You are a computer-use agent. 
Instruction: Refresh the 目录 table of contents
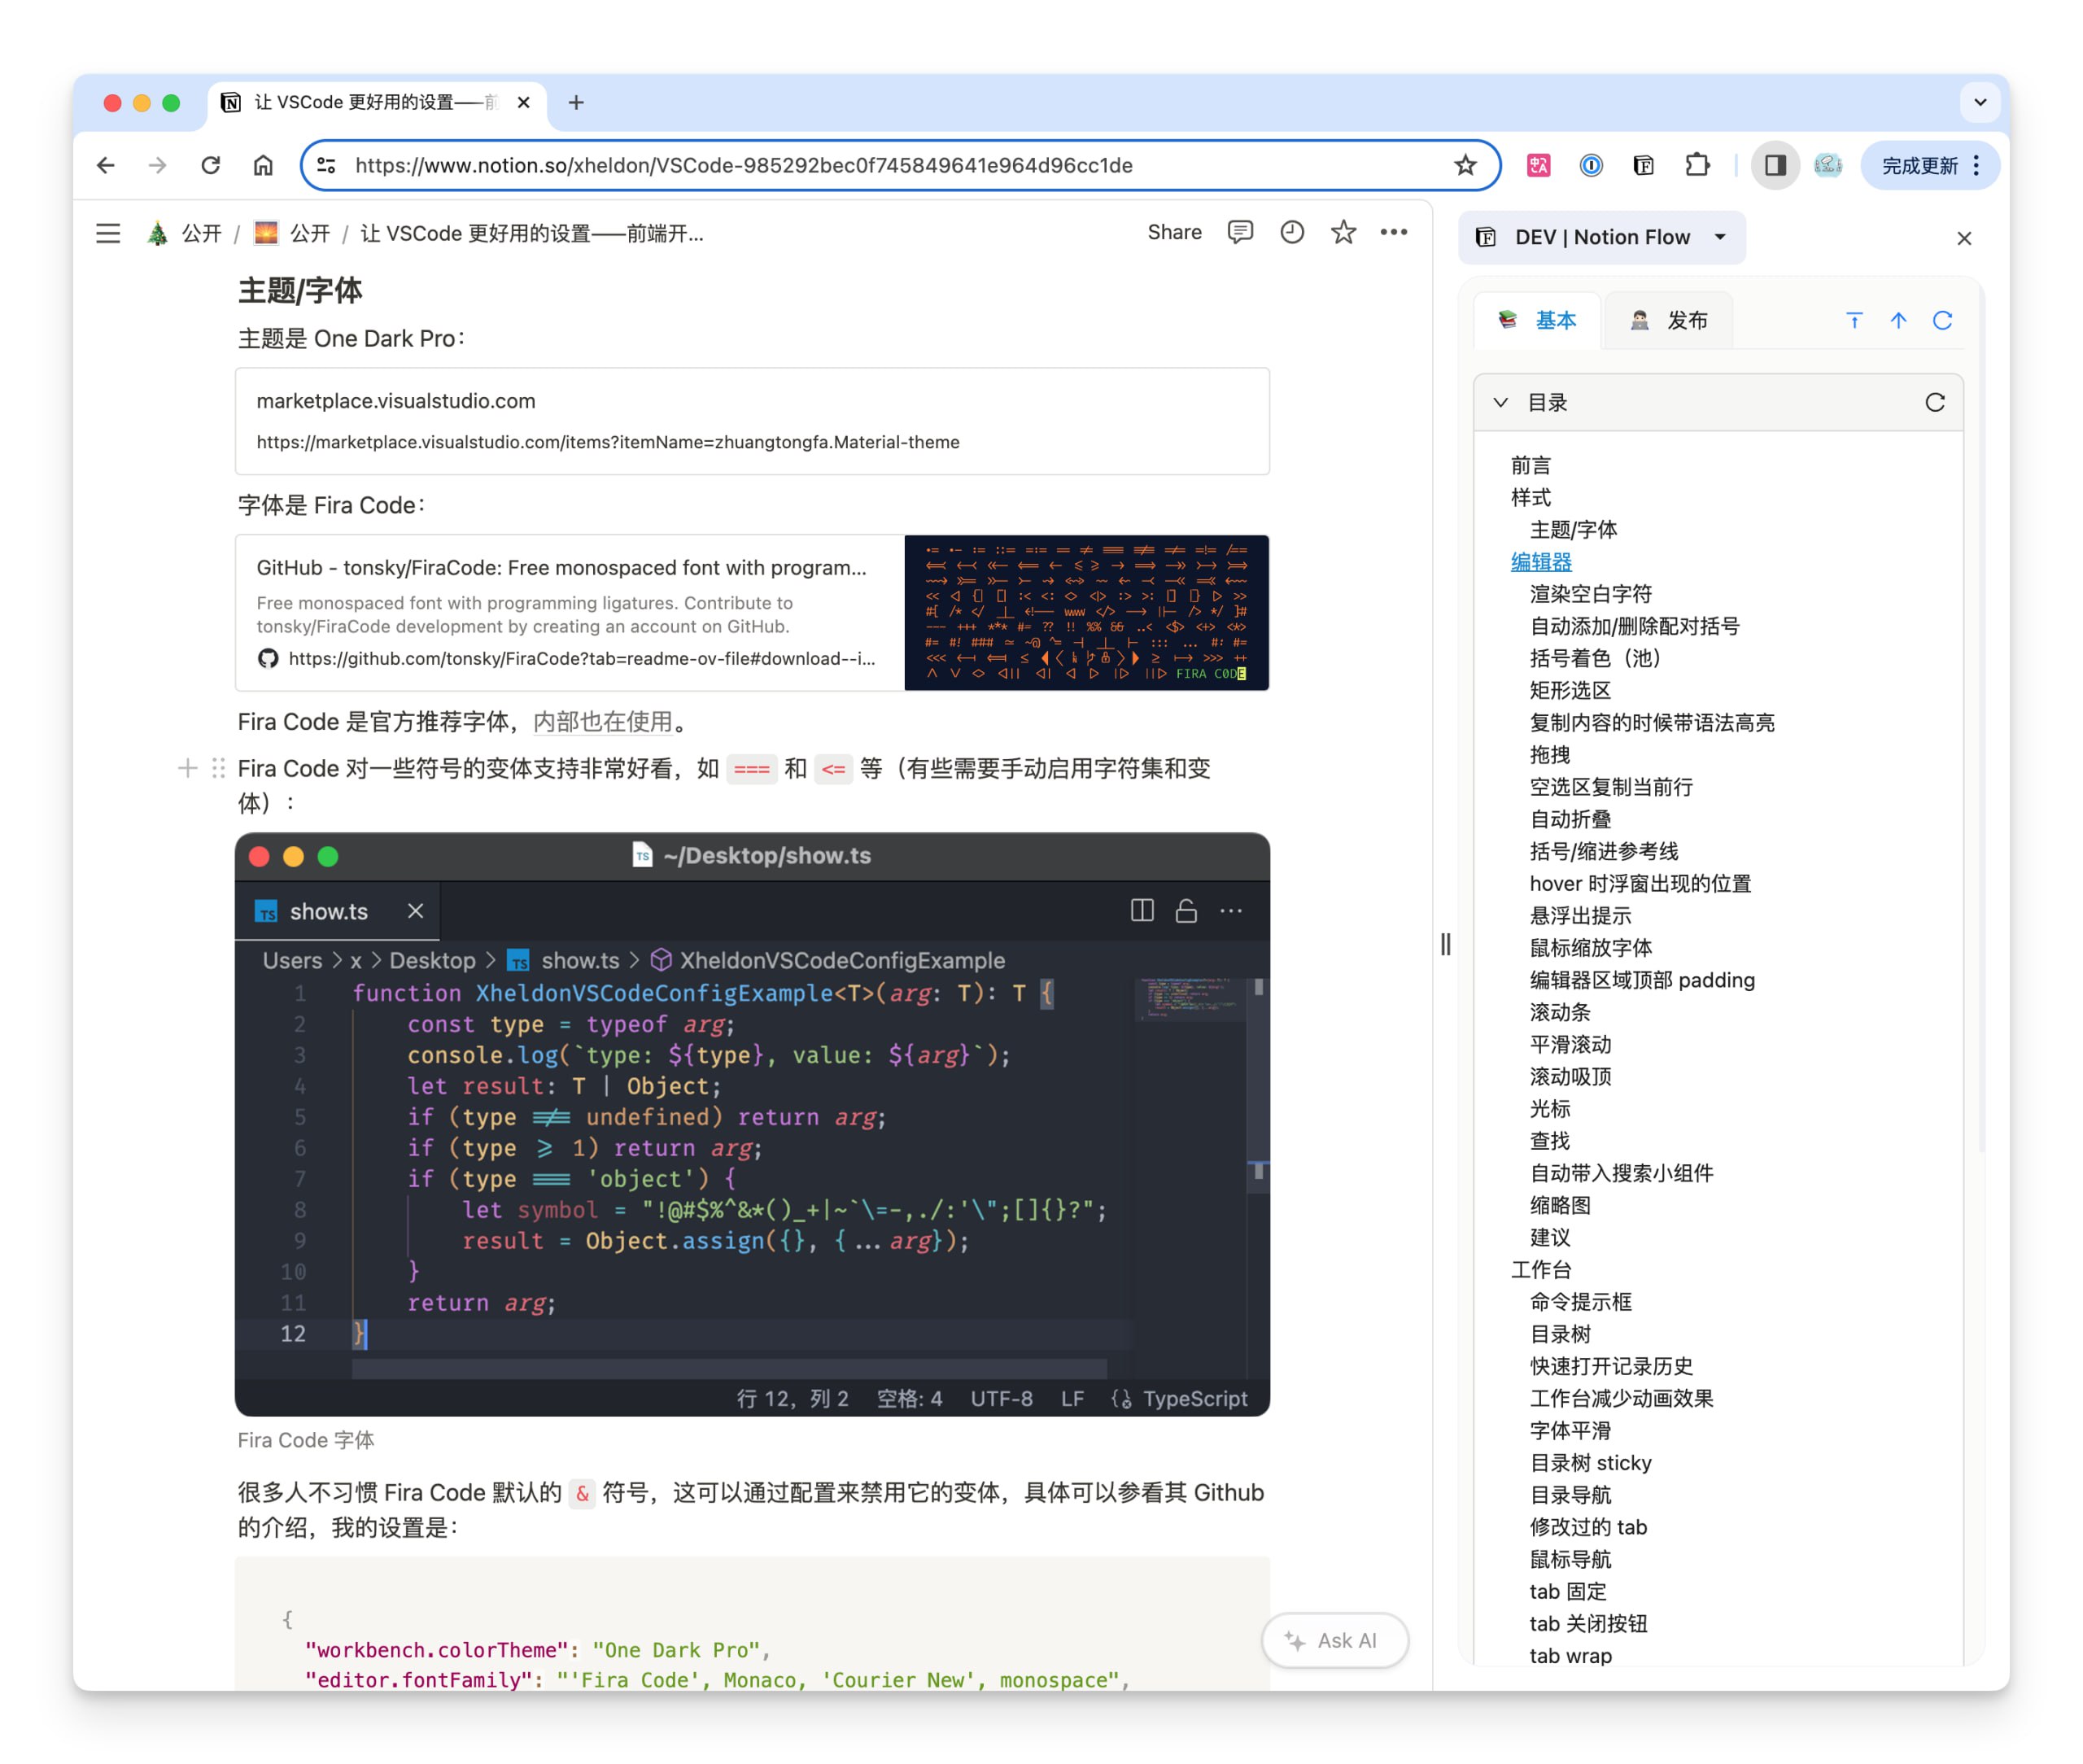click(1935, 403)
